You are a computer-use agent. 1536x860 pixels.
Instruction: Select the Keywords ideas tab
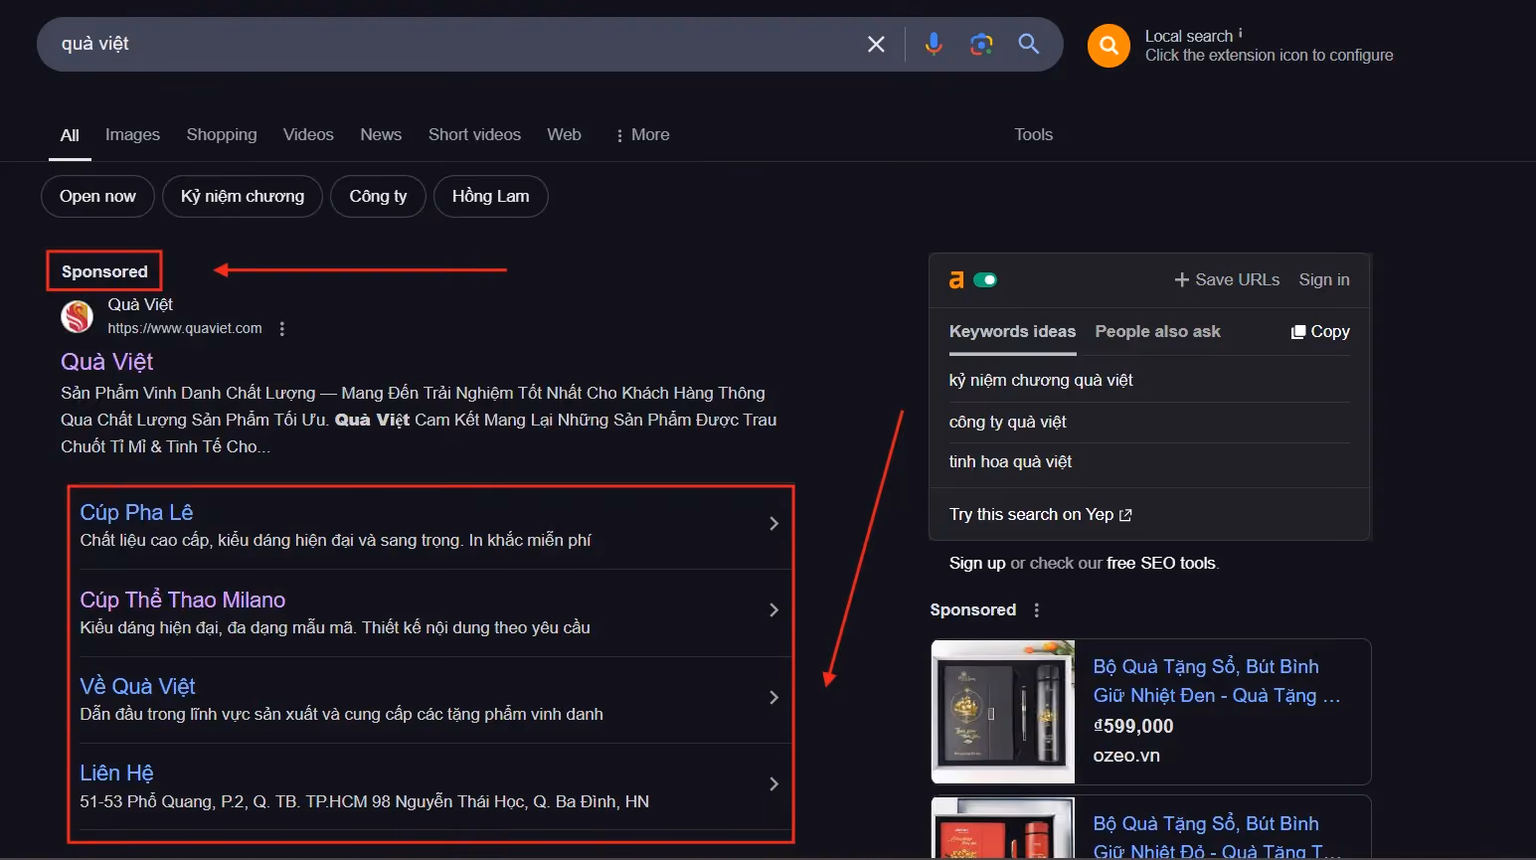click(x=1012, y=332)
